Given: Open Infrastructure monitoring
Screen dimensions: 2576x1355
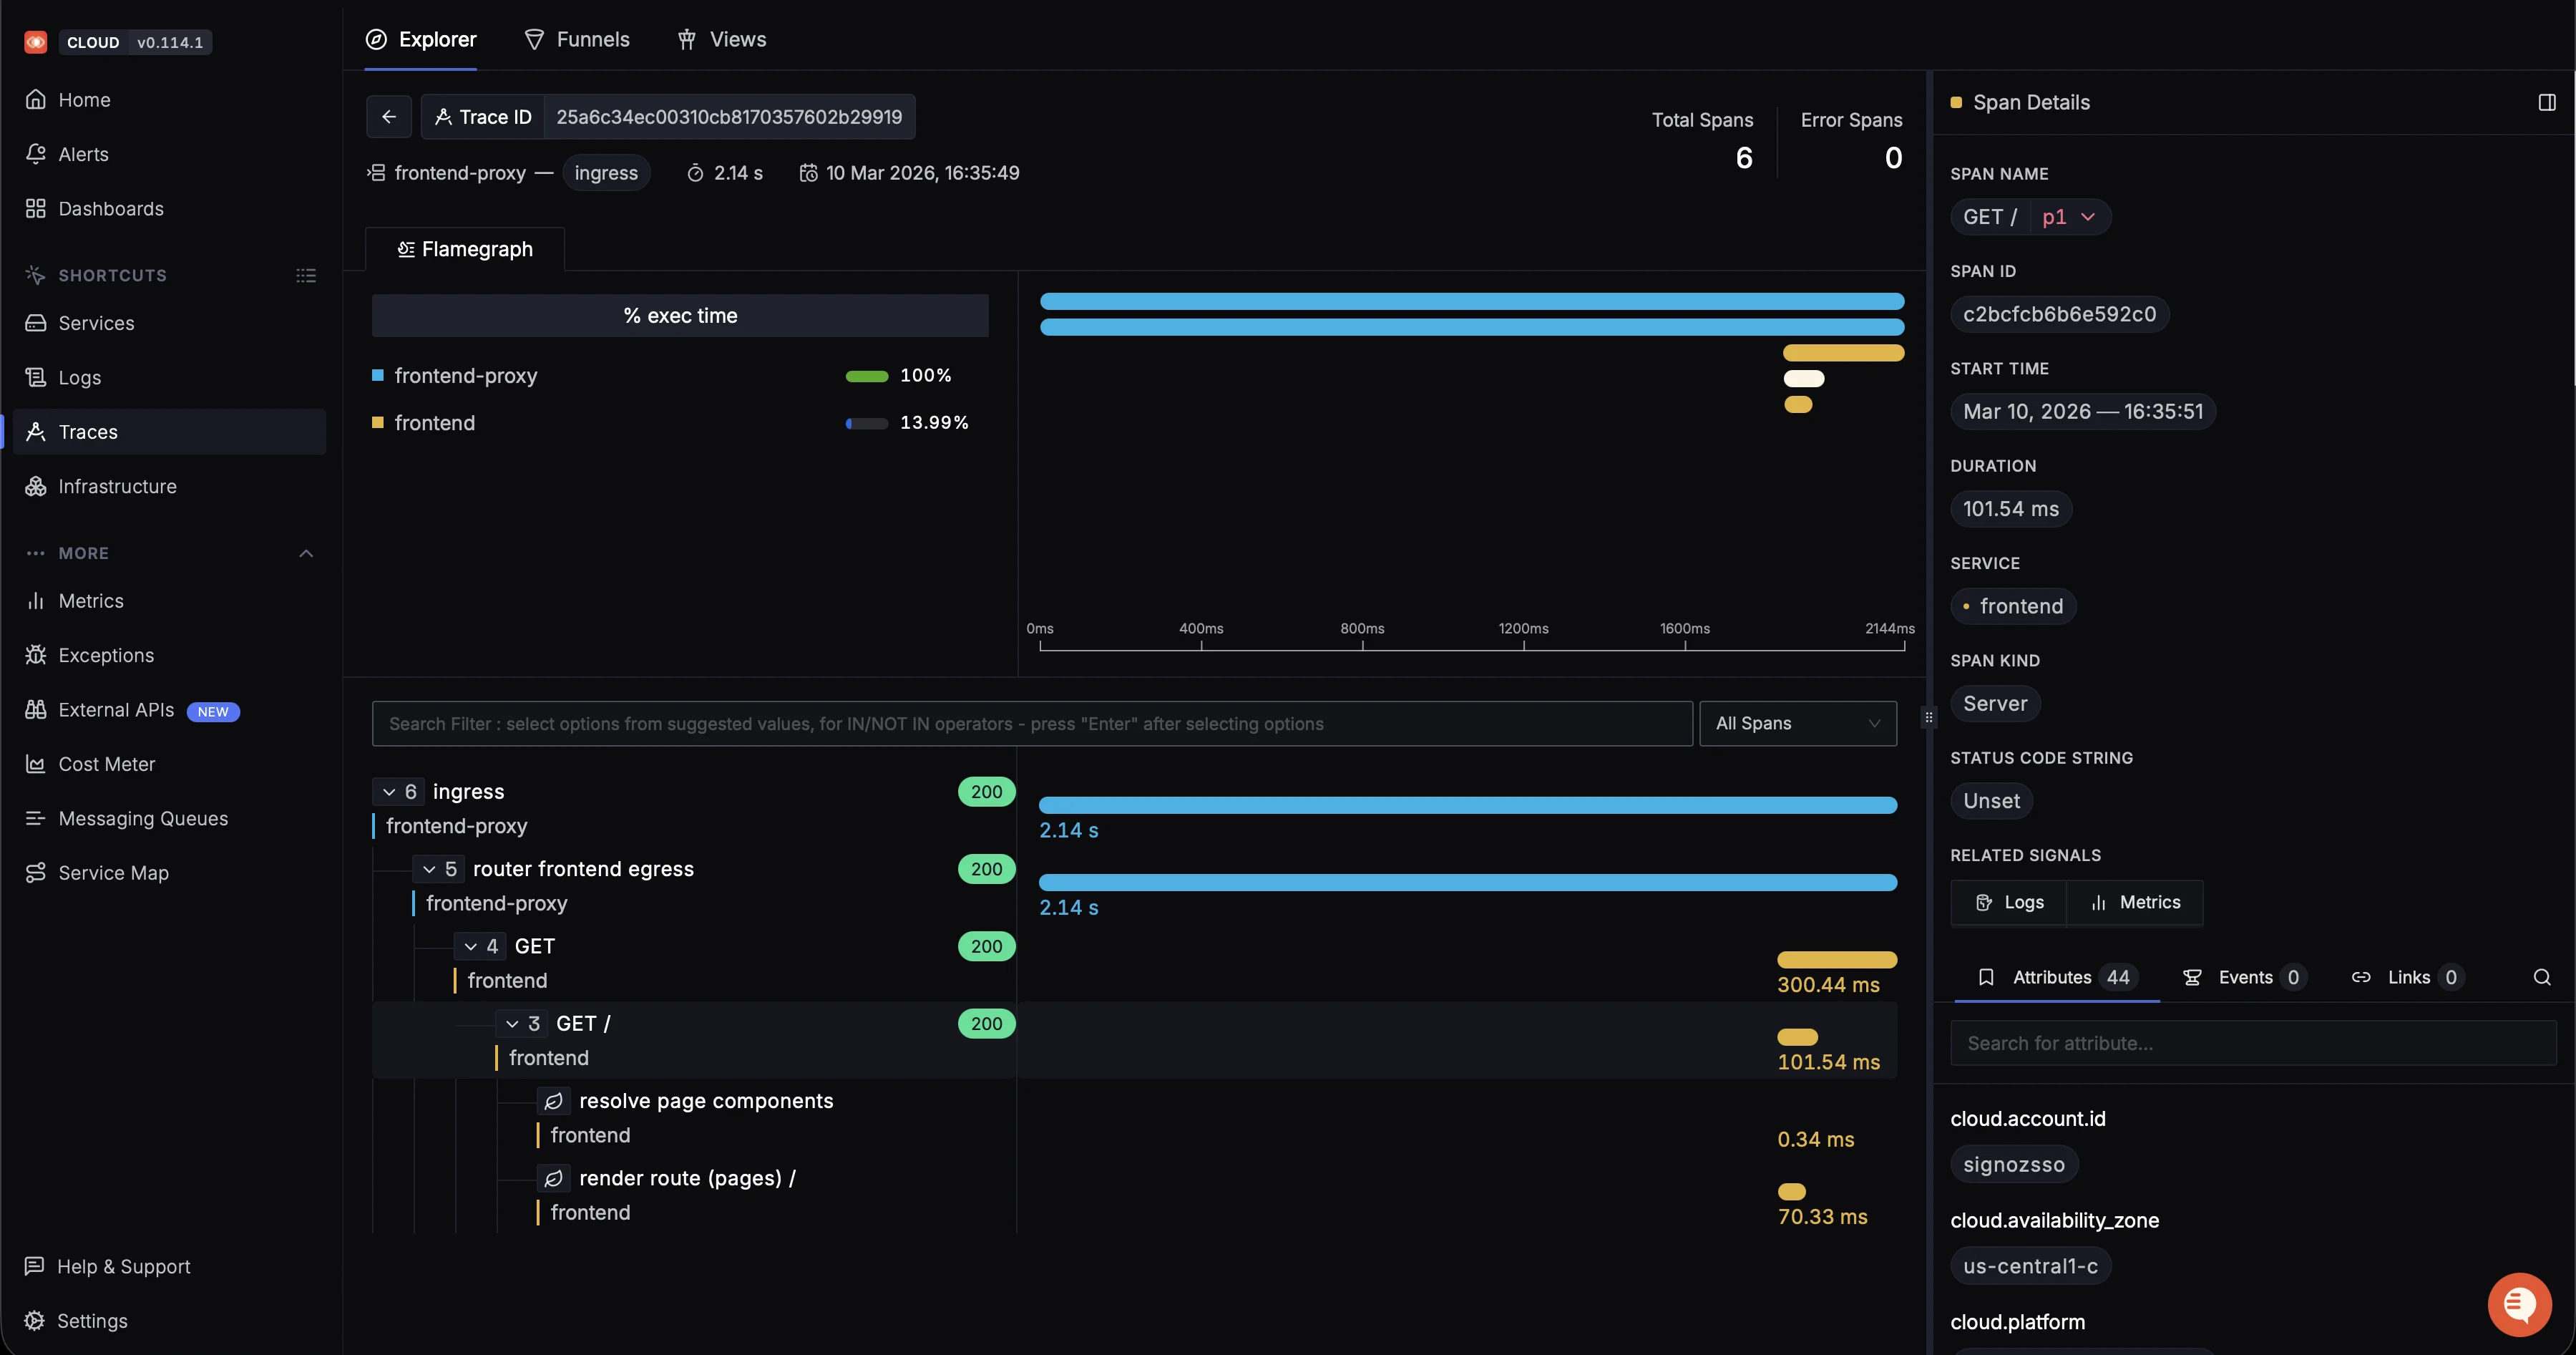Looking at the screenshot, I should (x=116, y=486).
